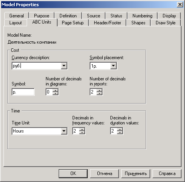
Task: Switch to the Header/Footer tab
Action: (x=107, y=23)
